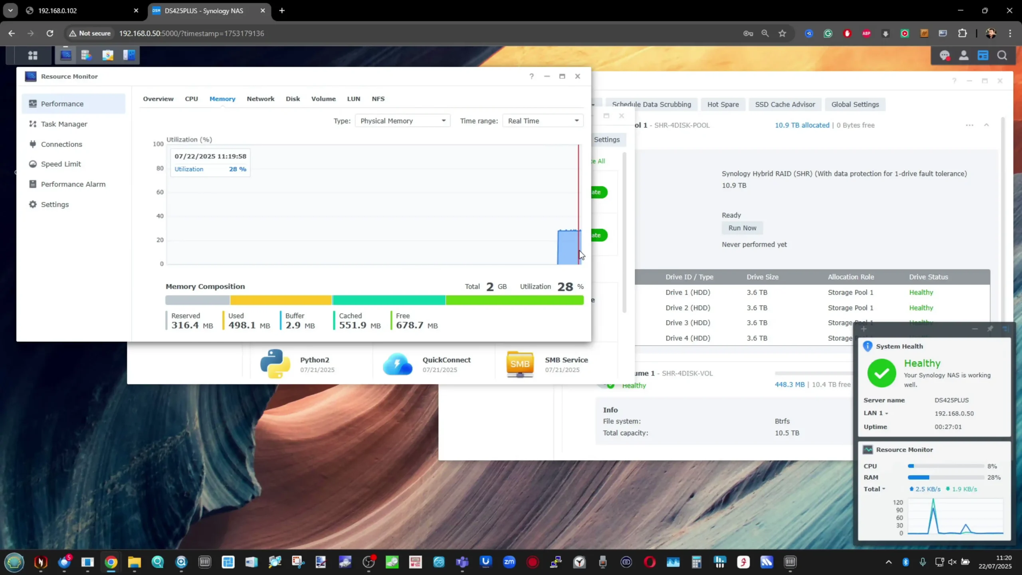Click Resource Monitor widget chart icon

(868, 450)
